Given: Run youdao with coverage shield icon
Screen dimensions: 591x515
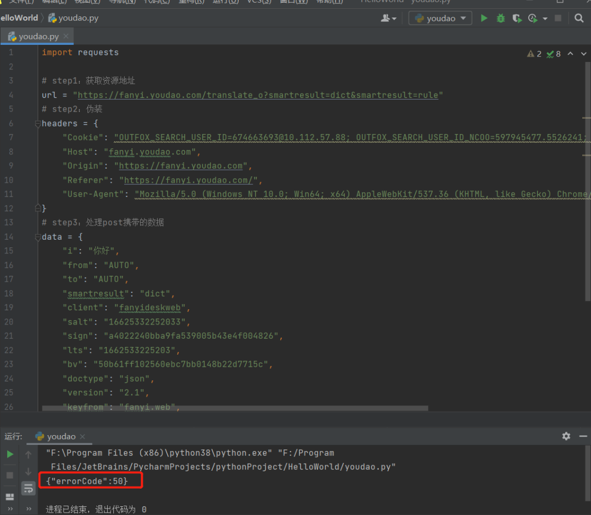Looking at the screenshot, I should tap(517, 18).
